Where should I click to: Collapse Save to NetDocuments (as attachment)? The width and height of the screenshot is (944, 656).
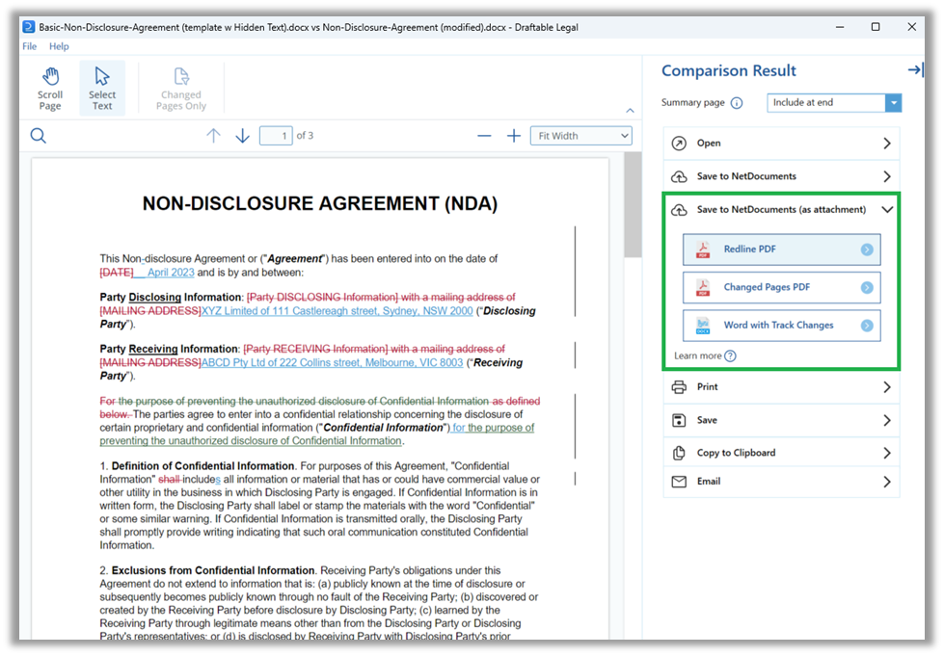[x=781, y=209]
